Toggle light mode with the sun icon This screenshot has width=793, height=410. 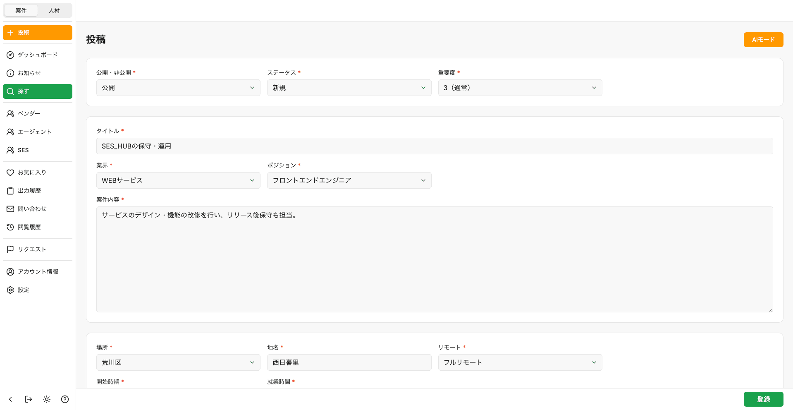pos(46,399)
